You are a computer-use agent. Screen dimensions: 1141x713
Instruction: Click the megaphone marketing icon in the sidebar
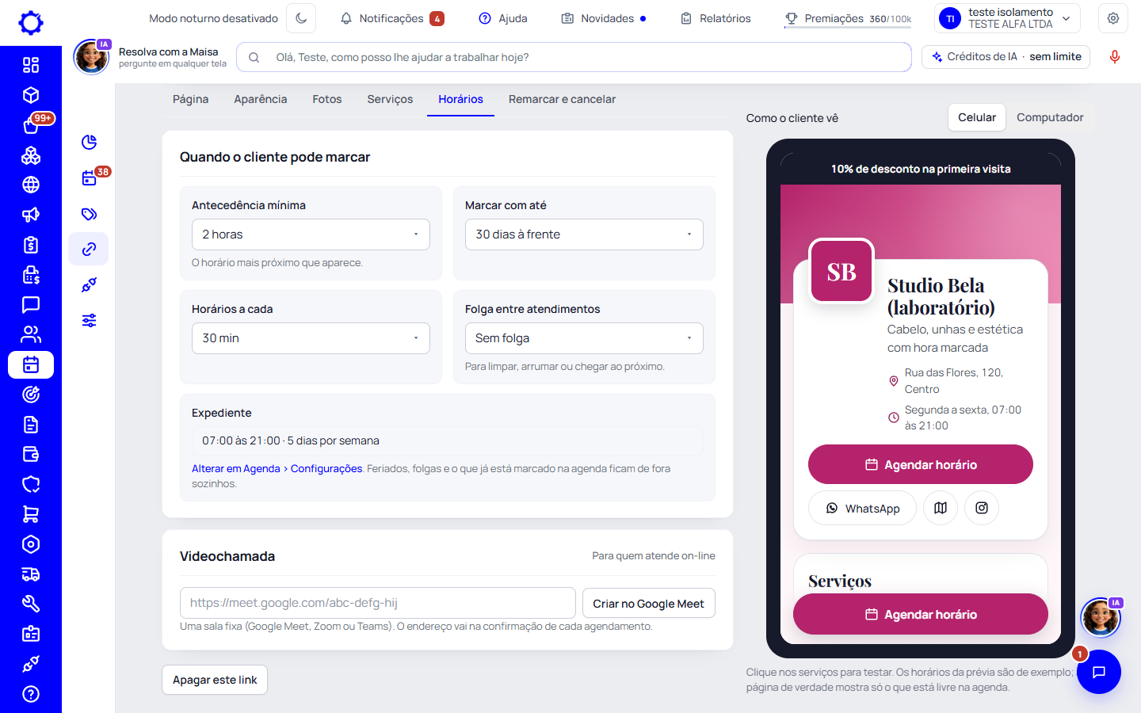pos(31,215)
